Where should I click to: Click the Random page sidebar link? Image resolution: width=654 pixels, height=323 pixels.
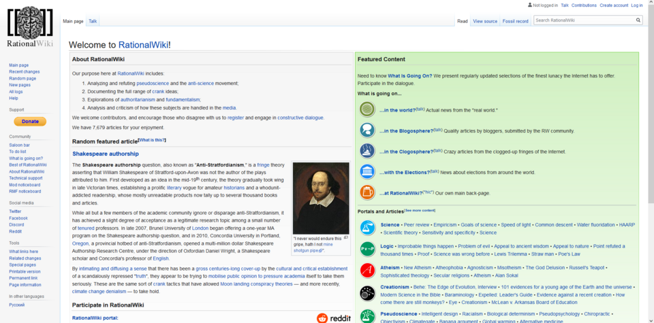click(x=22, y=78)
